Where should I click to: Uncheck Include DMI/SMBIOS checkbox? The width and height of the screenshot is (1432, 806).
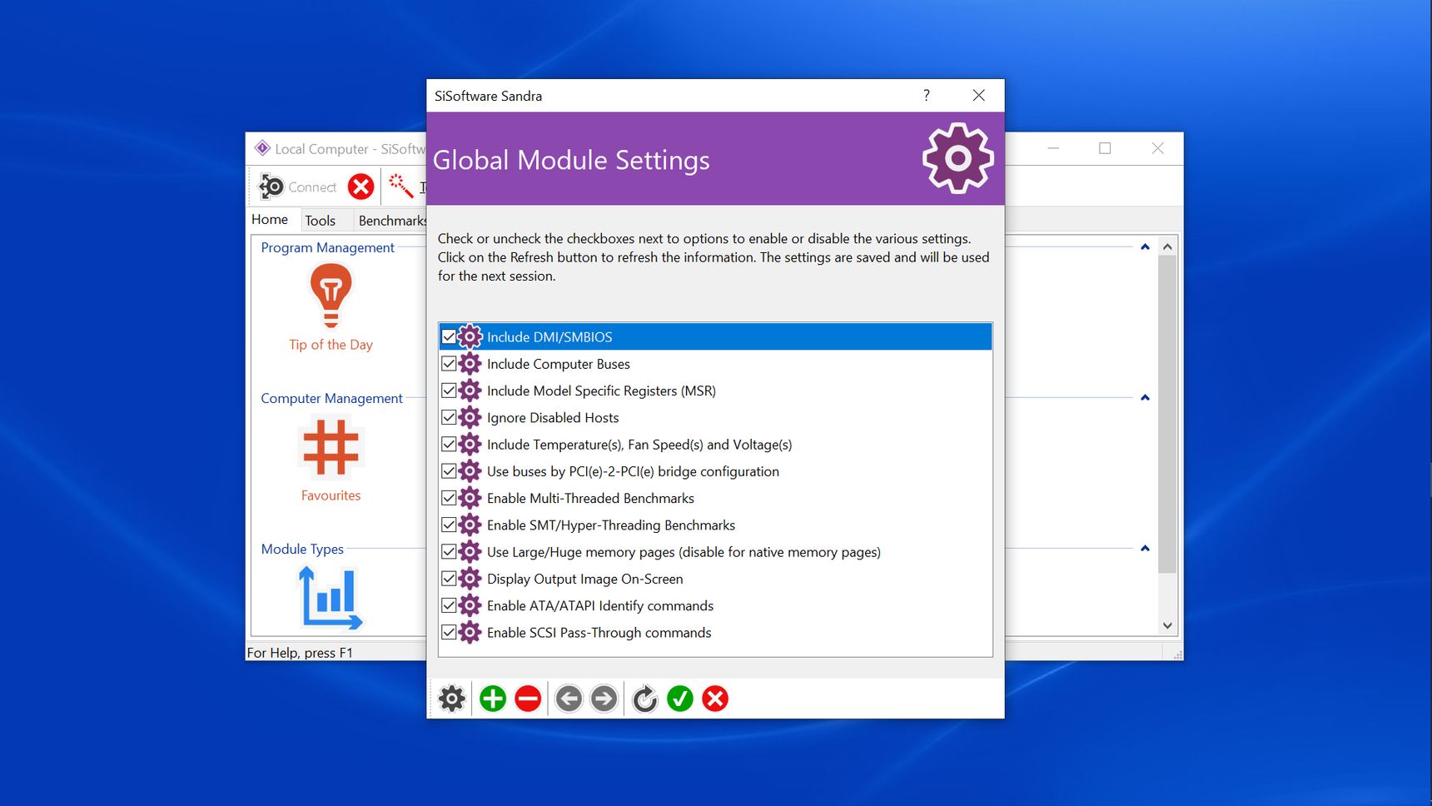(449, 337)
